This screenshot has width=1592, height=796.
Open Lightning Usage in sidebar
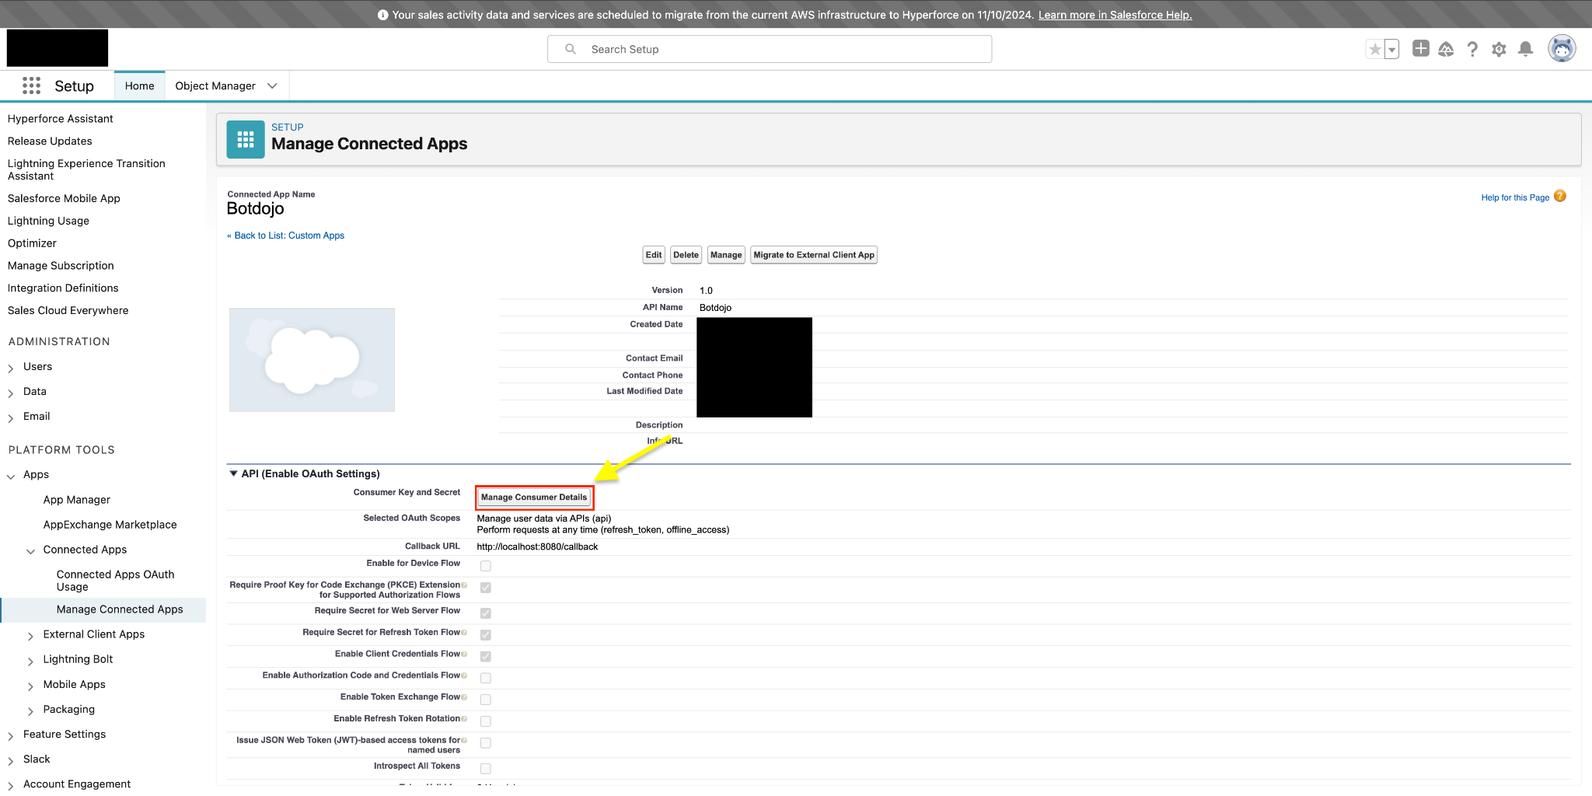(48, 222)
